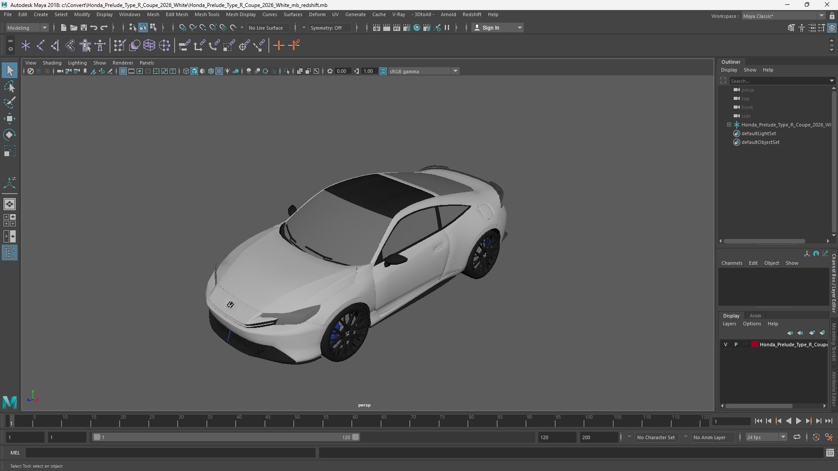Expand the Honda_Prelude group in Outliner
This screenshot has width=838, height=471.
(729, 125)
